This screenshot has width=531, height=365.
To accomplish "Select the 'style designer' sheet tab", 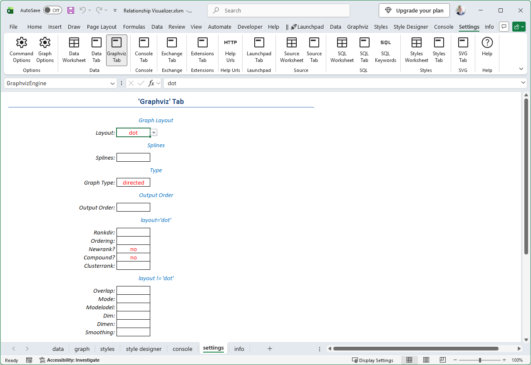I will coord(144,349).
